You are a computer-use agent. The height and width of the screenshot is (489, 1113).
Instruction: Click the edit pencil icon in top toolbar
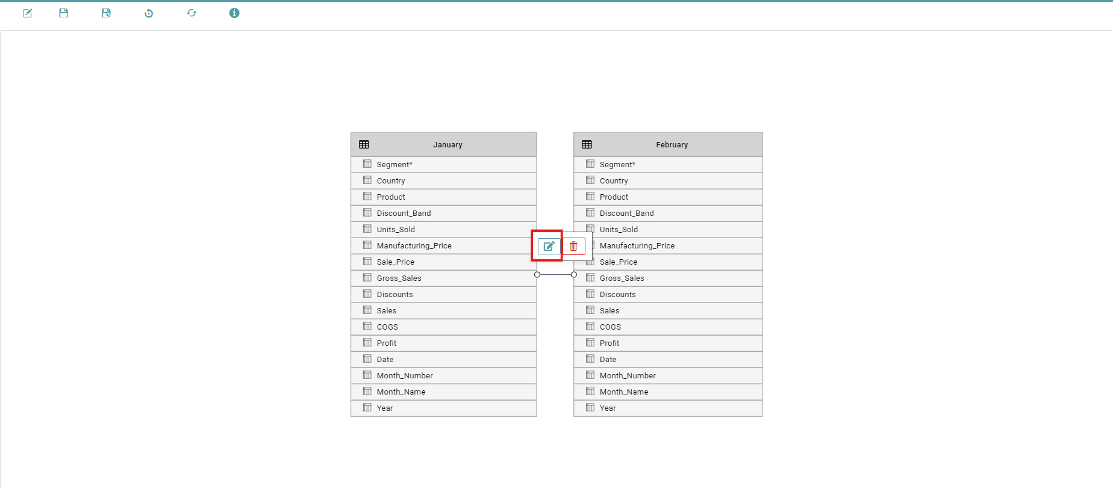click(x=27, y=13)
